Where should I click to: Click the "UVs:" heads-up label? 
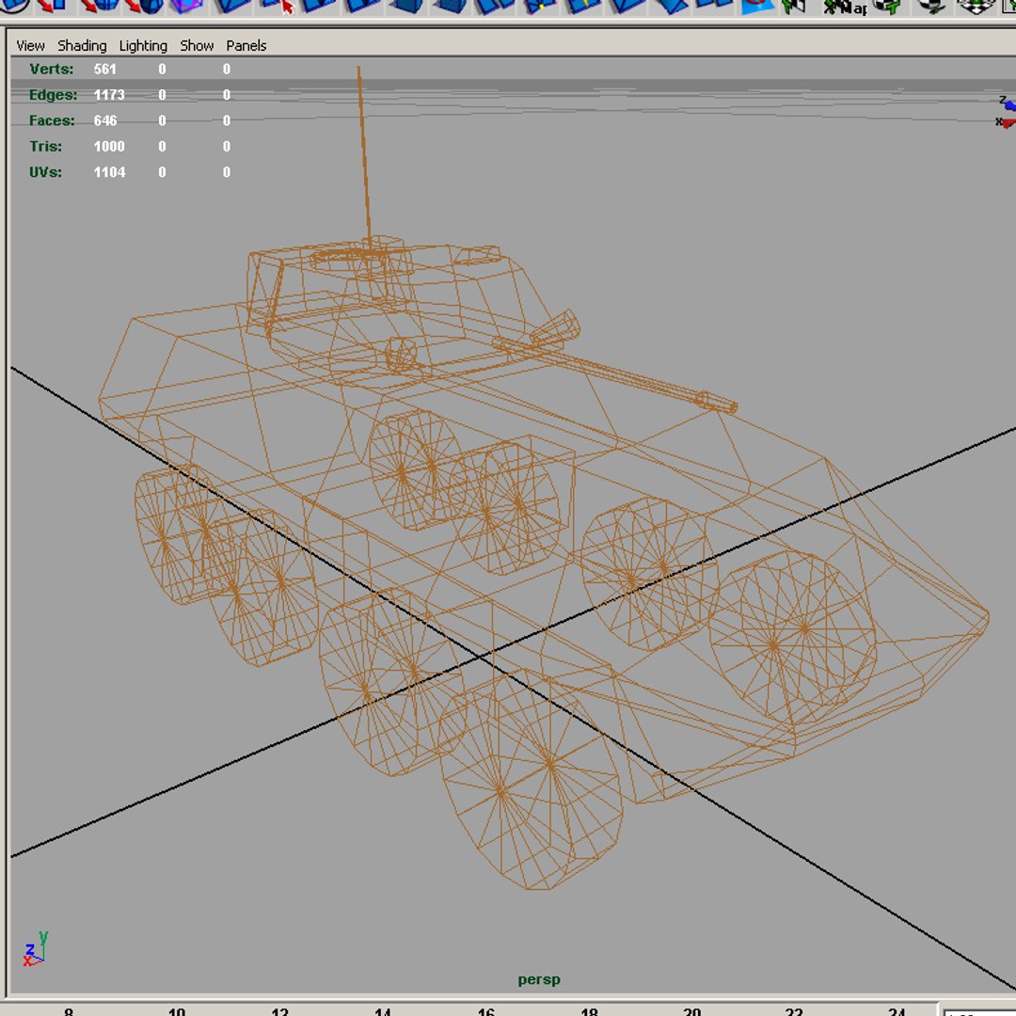click(45, 172)
